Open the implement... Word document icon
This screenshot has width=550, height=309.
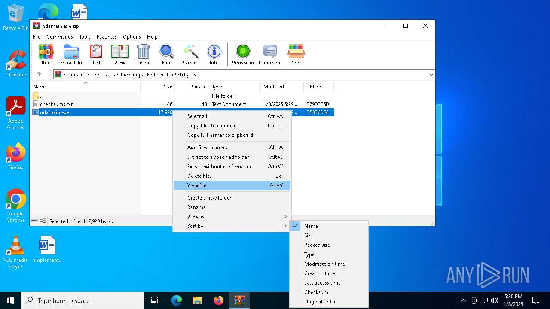pos(48,249)
